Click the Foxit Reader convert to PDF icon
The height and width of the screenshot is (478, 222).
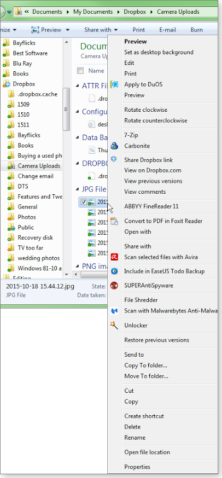point(114,221)
